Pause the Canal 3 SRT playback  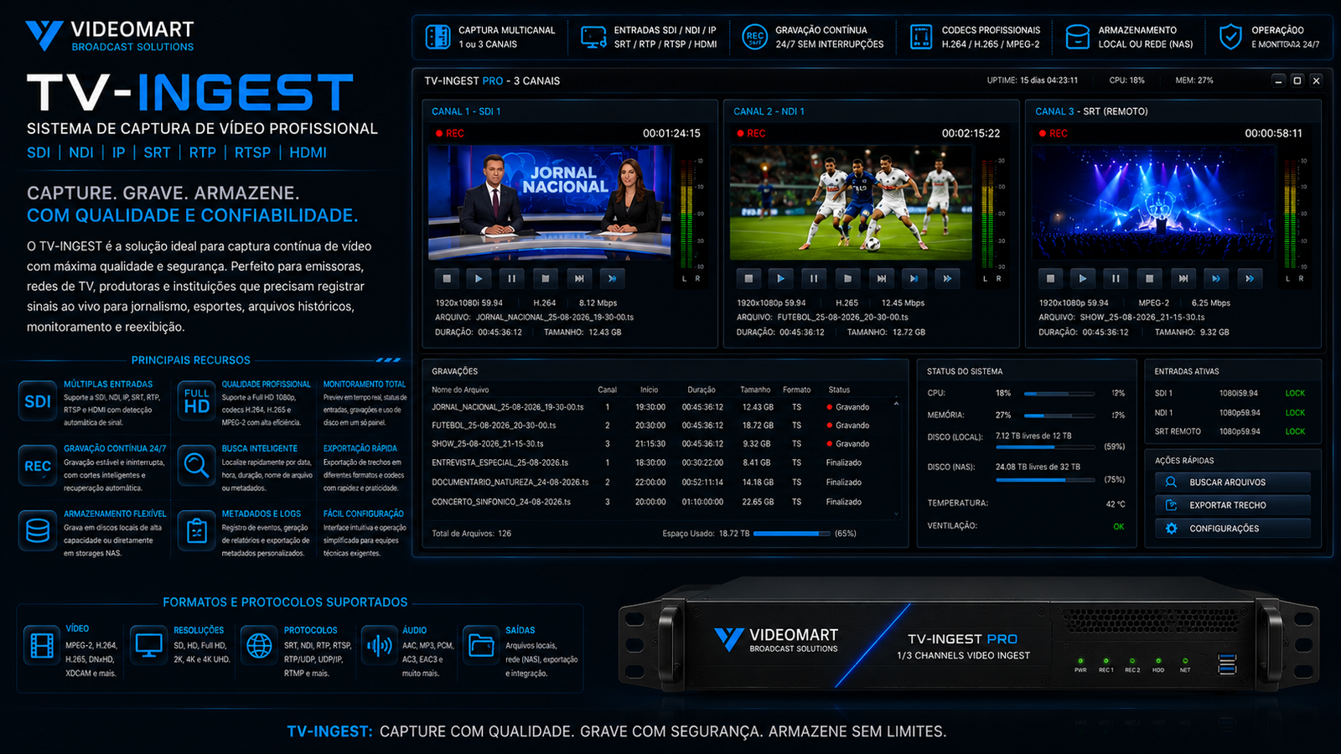tap(1116, 278)
